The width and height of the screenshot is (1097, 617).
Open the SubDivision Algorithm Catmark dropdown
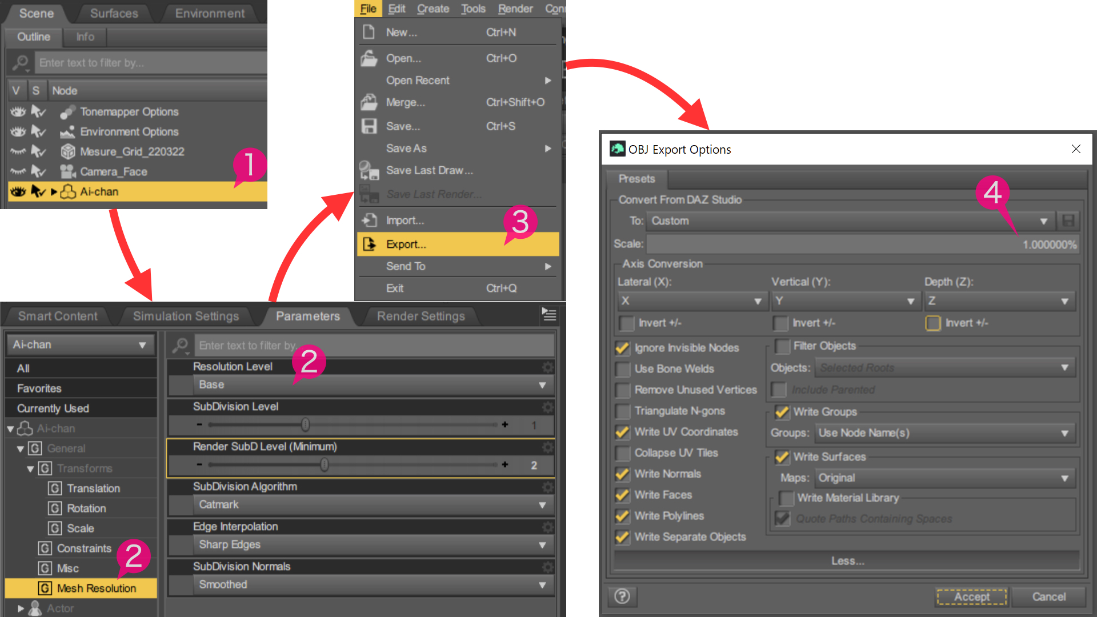tap(373, 505)
